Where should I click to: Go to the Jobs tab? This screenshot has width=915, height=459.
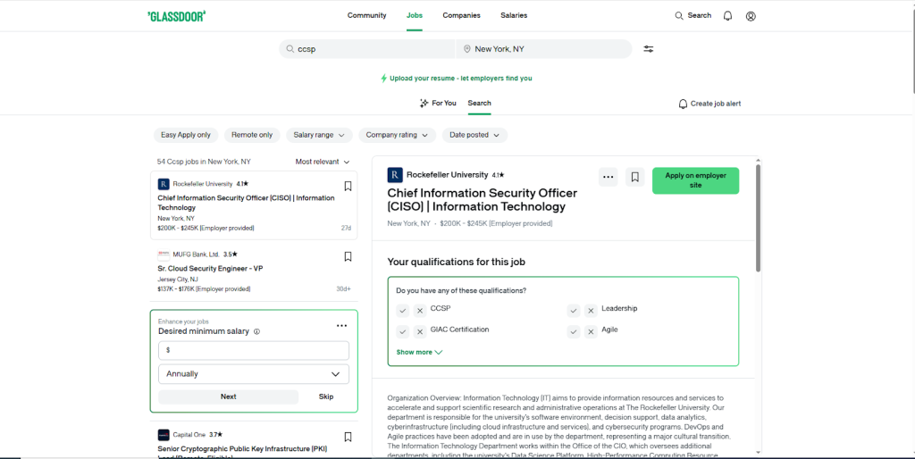point(415,16)
